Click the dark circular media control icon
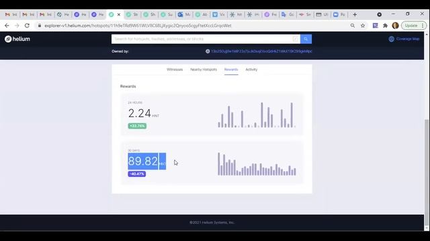This screenshot has height=241, width=430. click(x=379, y=15)
